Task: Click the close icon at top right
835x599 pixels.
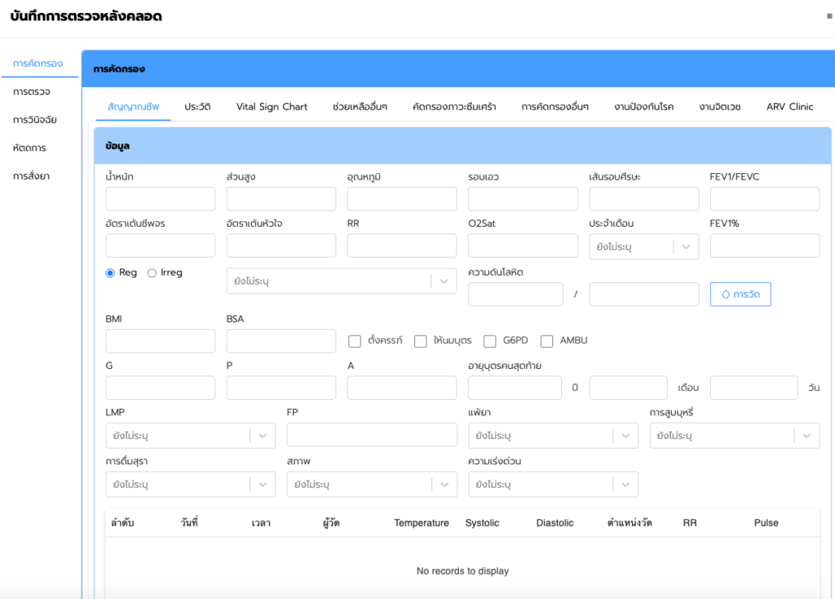Action: pos(829,16)
